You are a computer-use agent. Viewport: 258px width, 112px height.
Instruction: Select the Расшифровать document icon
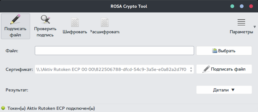pos(105,22)
